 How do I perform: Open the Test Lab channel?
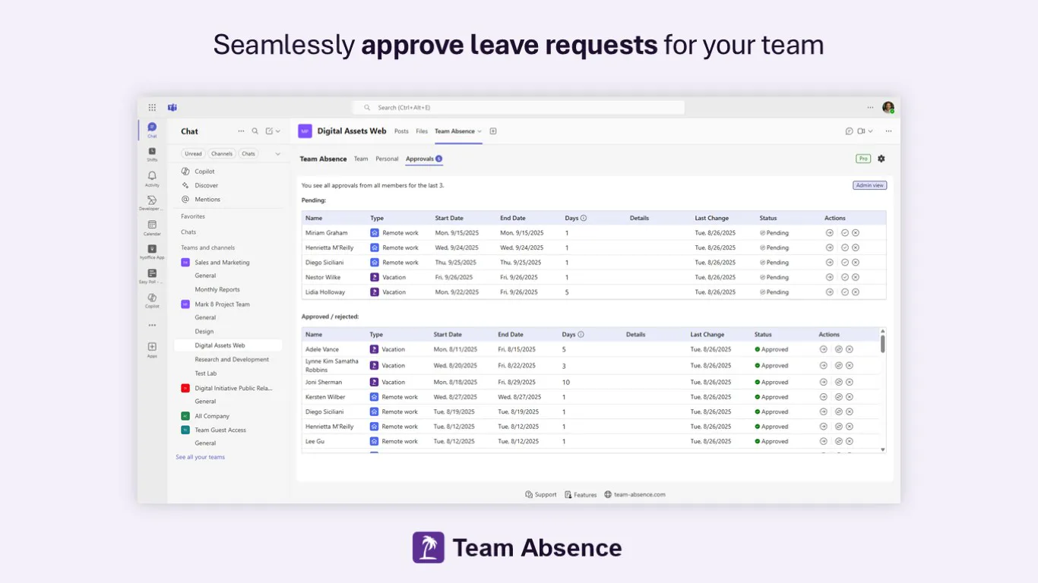(x=206, y=373)
